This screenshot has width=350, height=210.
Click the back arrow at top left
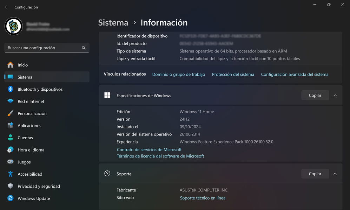click(x=7, y=7)
